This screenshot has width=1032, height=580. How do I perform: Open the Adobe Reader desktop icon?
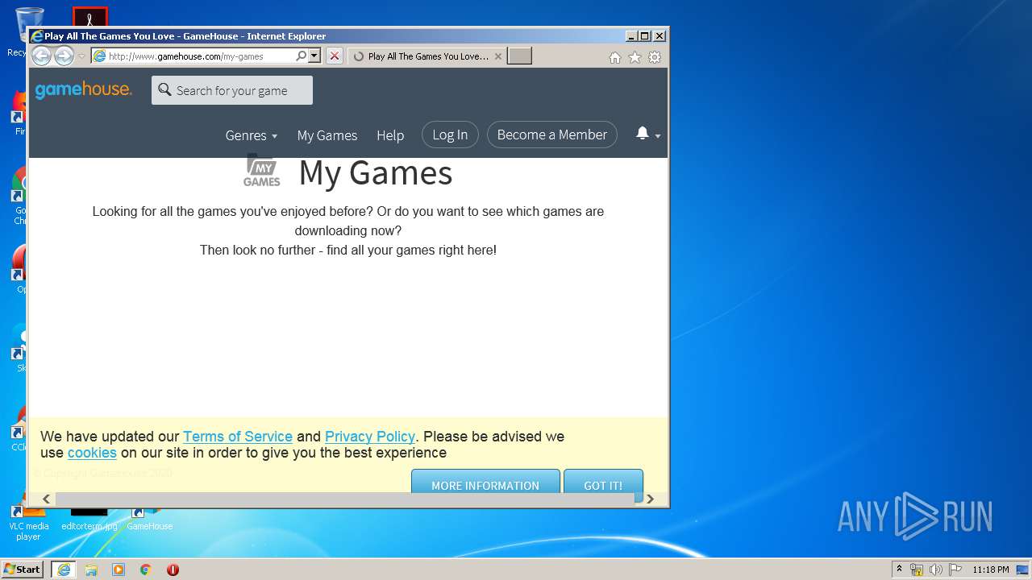89,16
